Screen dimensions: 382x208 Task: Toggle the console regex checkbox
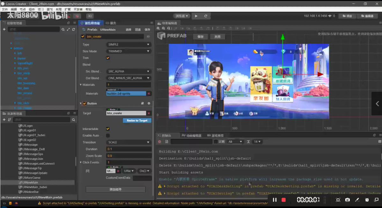pos(216,141)
